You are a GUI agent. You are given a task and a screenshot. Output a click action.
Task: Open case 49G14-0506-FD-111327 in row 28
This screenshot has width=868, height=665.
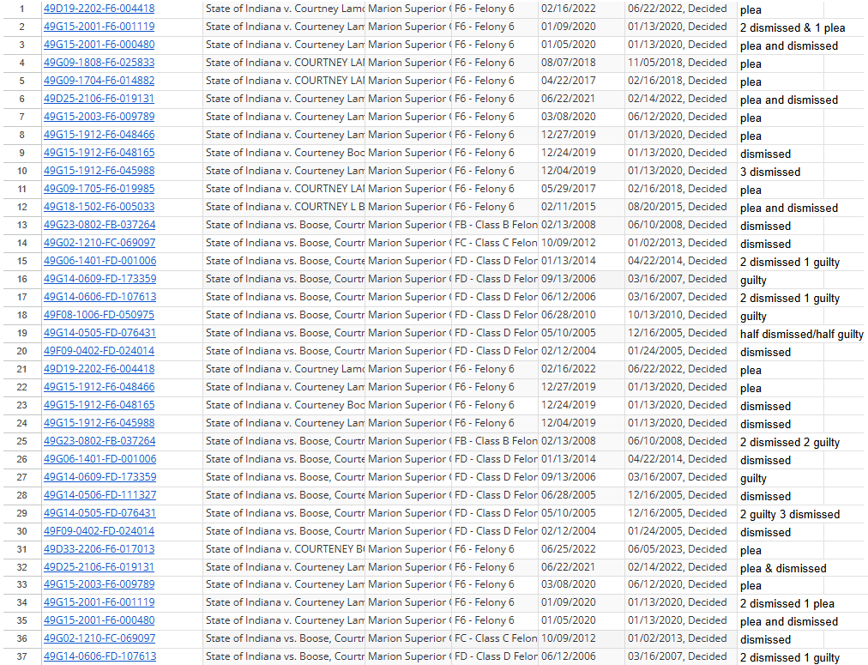click(x=99, y=495)
